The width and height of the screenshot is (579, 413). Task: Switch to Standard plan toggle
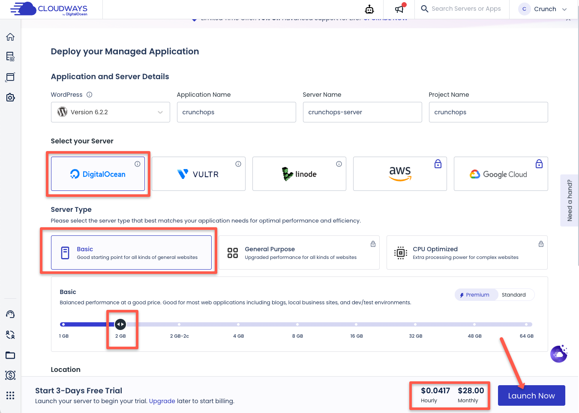[513, 295]
